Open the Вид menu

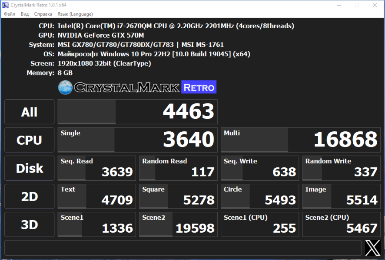(25, 14)
